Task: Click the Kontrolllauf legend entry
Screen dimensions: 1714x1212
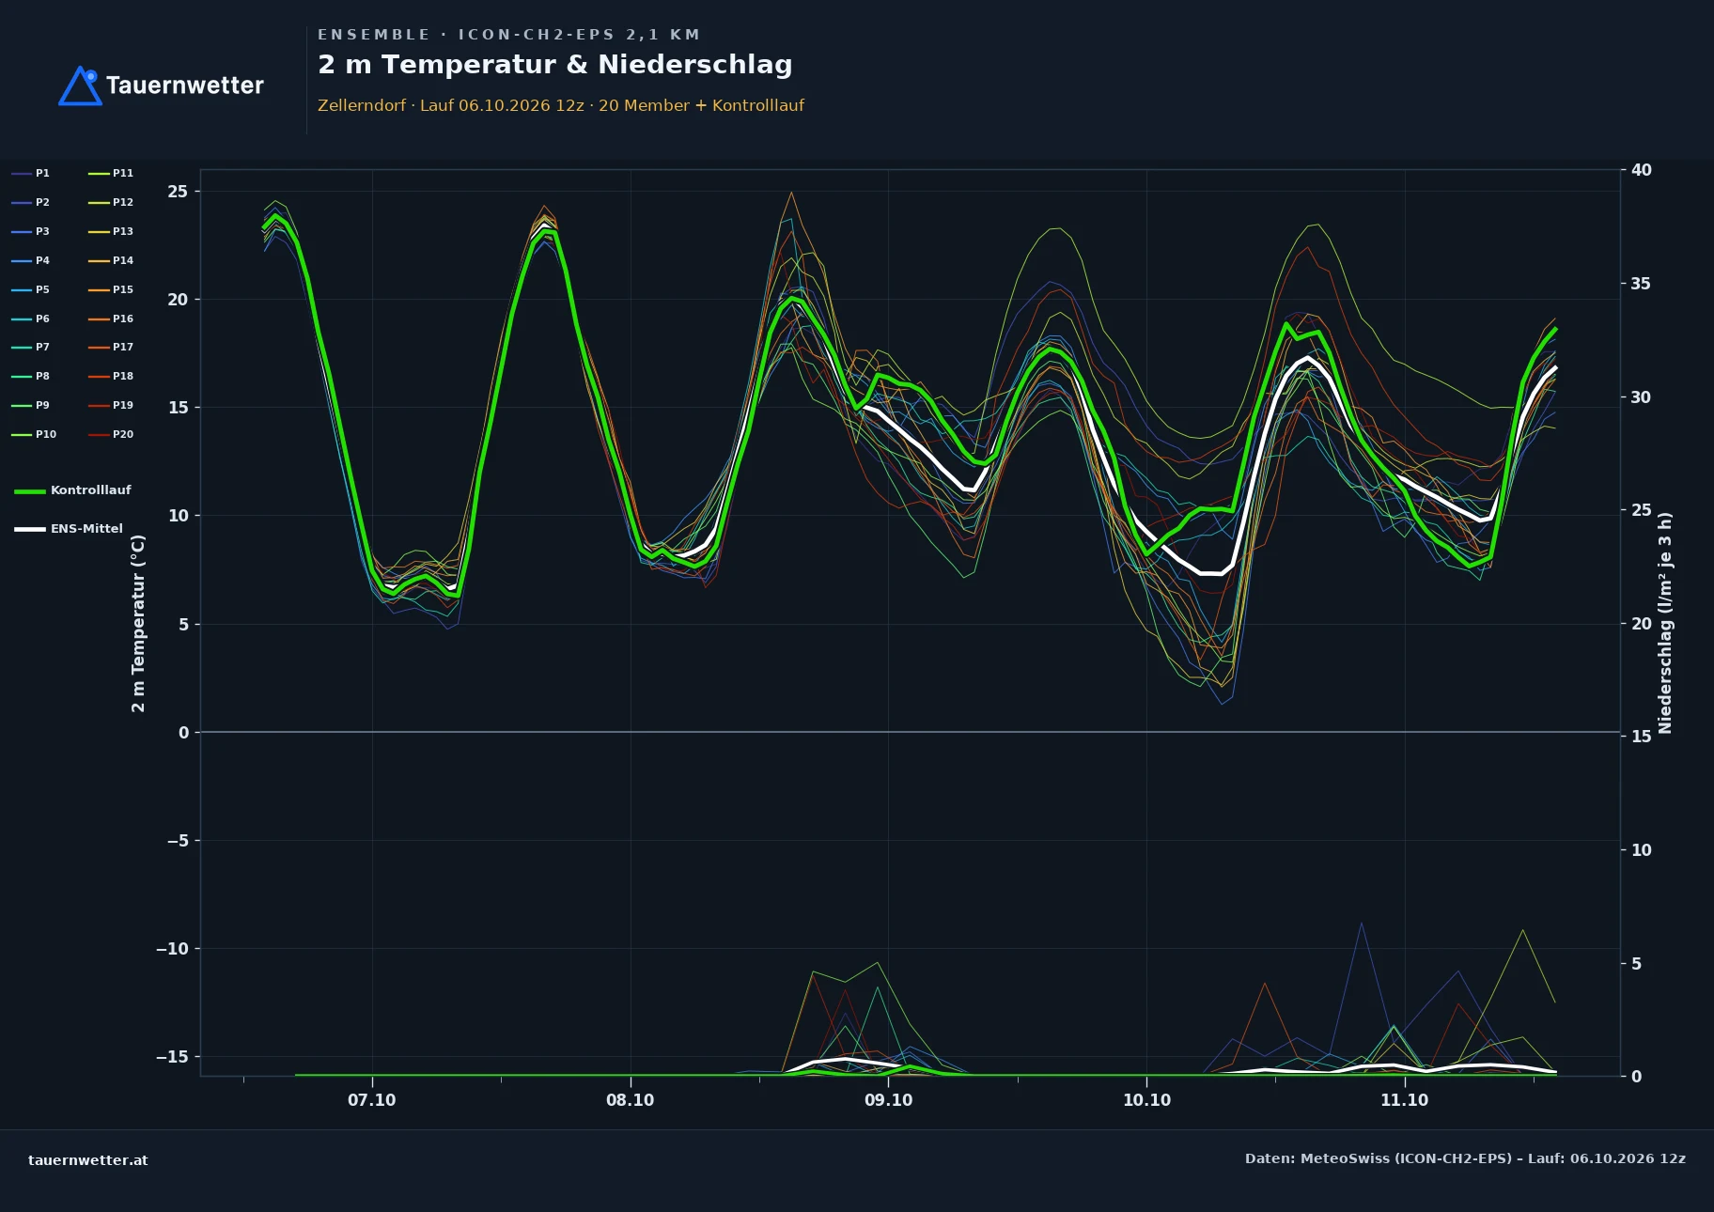Action: click(73, 490)
